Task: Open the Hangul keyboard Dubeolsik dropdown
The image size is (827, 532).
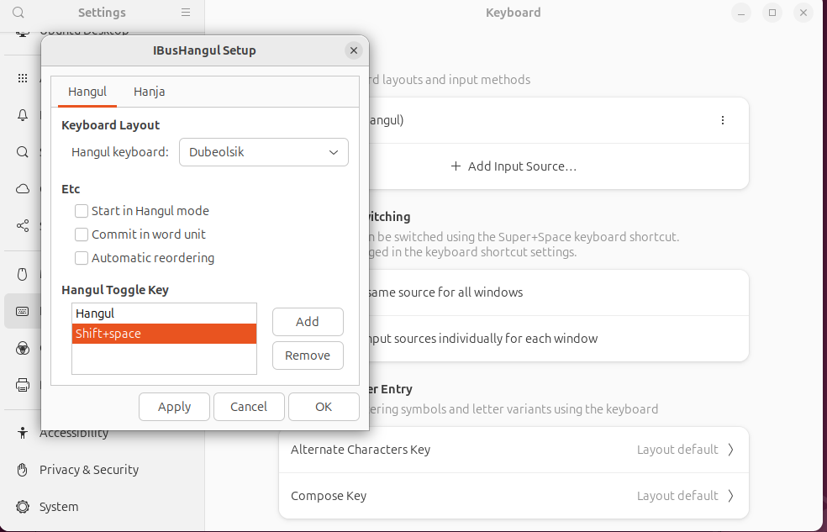Action: point(264,152)
